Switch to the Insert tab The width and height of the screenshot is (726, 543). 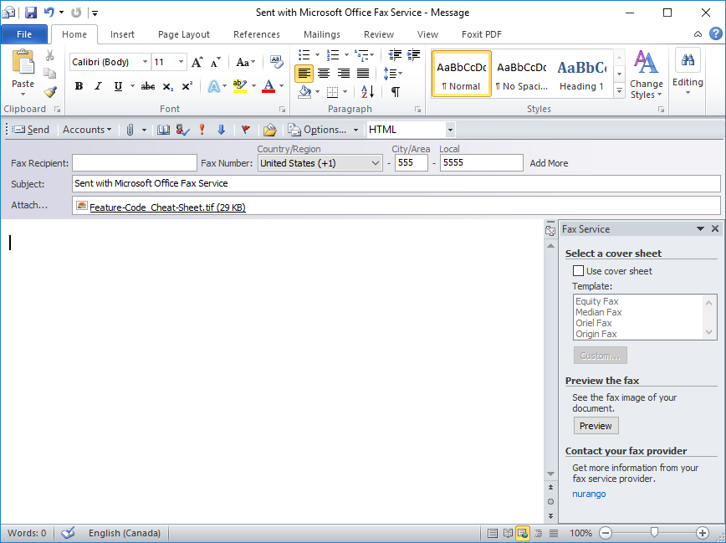coord(122,34)
